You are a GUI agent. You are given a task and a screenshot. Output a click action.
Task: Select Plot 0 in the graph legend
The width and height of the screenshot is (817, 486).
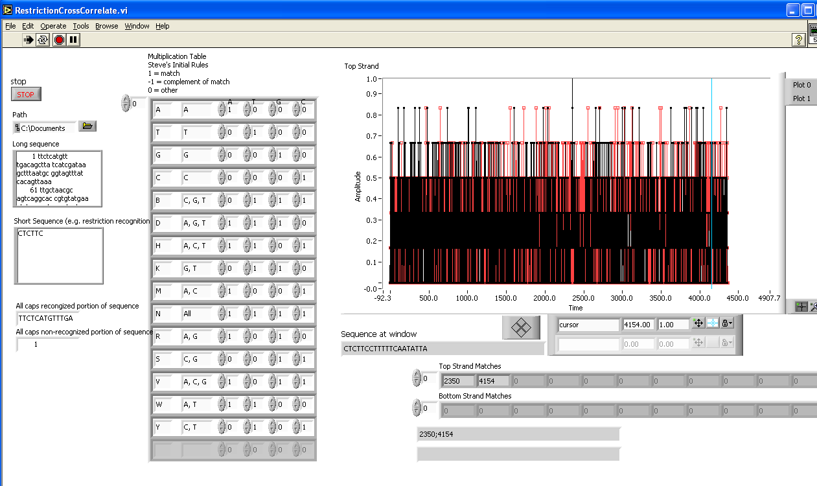(801, 85)
